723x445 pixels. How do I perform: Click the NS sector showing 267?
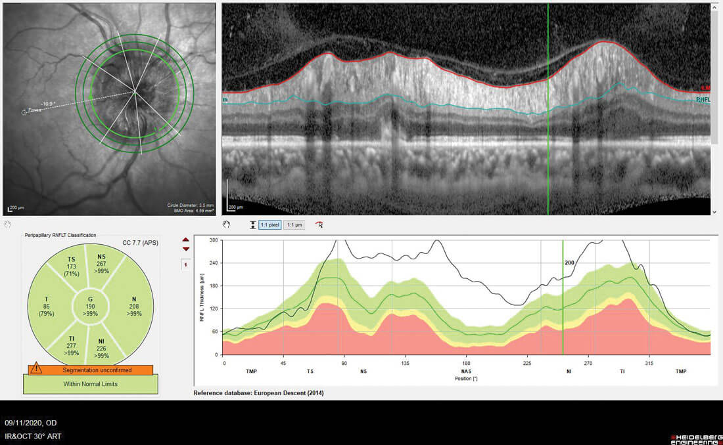(101, 265)
